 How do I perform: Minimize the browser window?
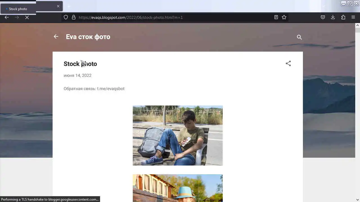point(343,4)
